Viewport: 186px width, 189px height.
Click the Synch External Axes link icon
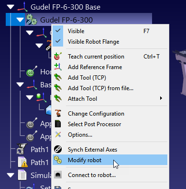point(58,149)
